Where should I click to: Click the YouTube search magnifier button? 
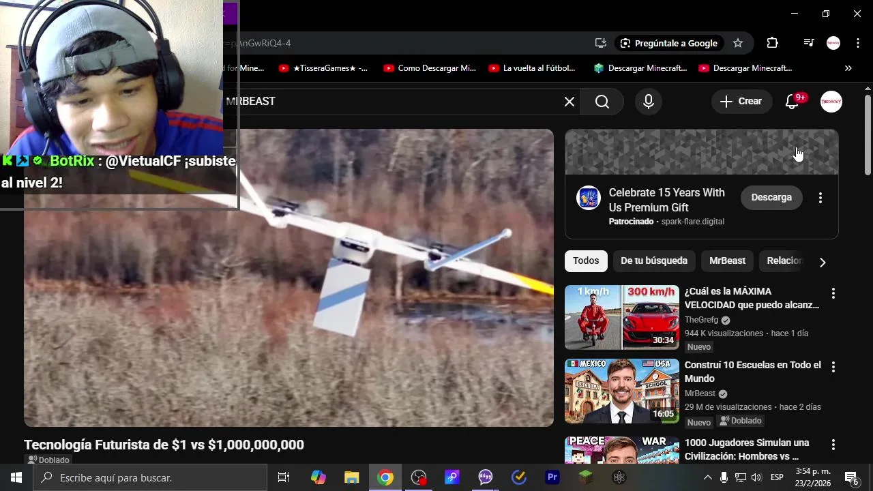point(602,102)
